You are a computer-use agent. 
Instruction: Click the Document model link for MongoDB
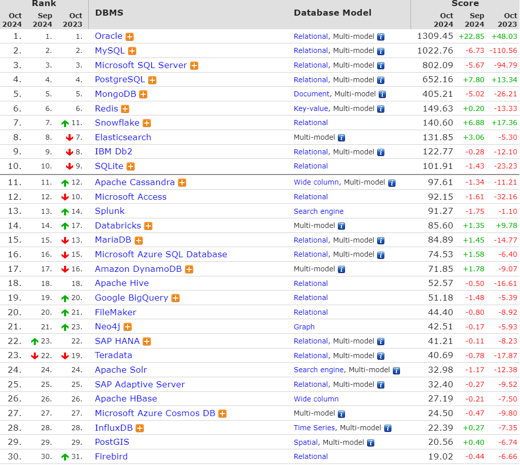[312, 94]
